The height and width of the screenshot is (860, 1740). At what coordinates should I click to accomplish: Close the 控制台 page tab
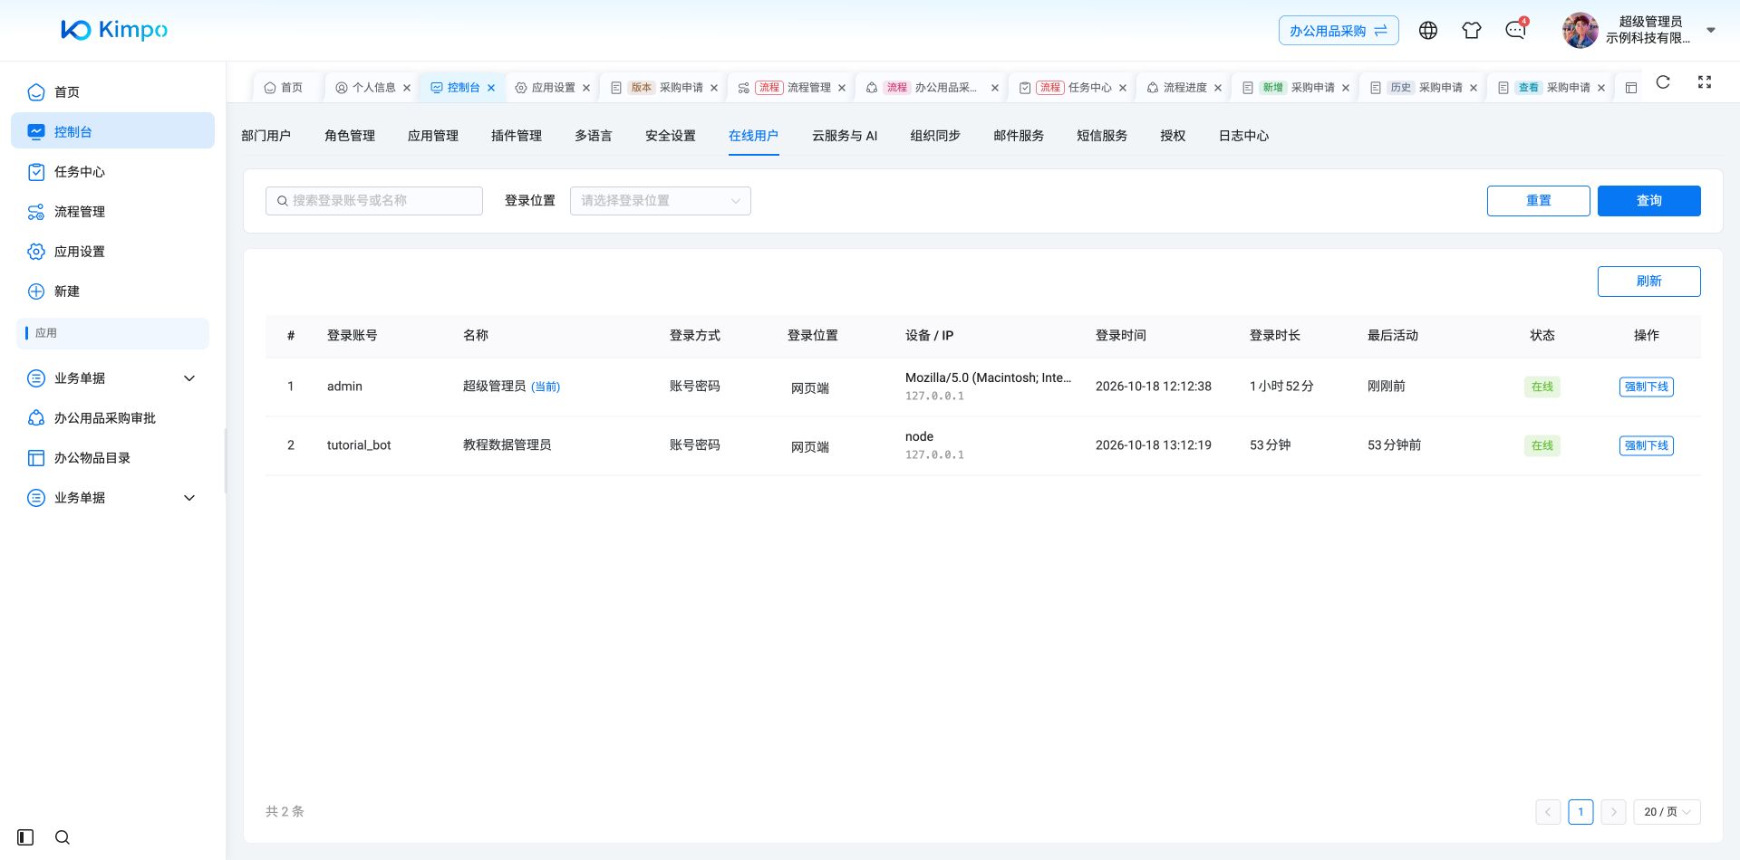[x=491, y=88]
